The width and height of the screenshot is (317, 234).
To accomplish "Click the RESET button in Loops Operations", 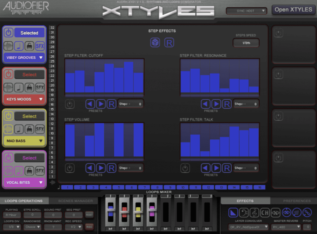I will [x=89, y=215].
